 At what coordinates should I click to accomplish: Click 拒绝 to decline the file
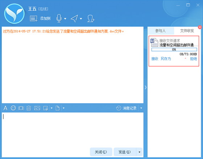pyautogui.click(x=194, y=59)
